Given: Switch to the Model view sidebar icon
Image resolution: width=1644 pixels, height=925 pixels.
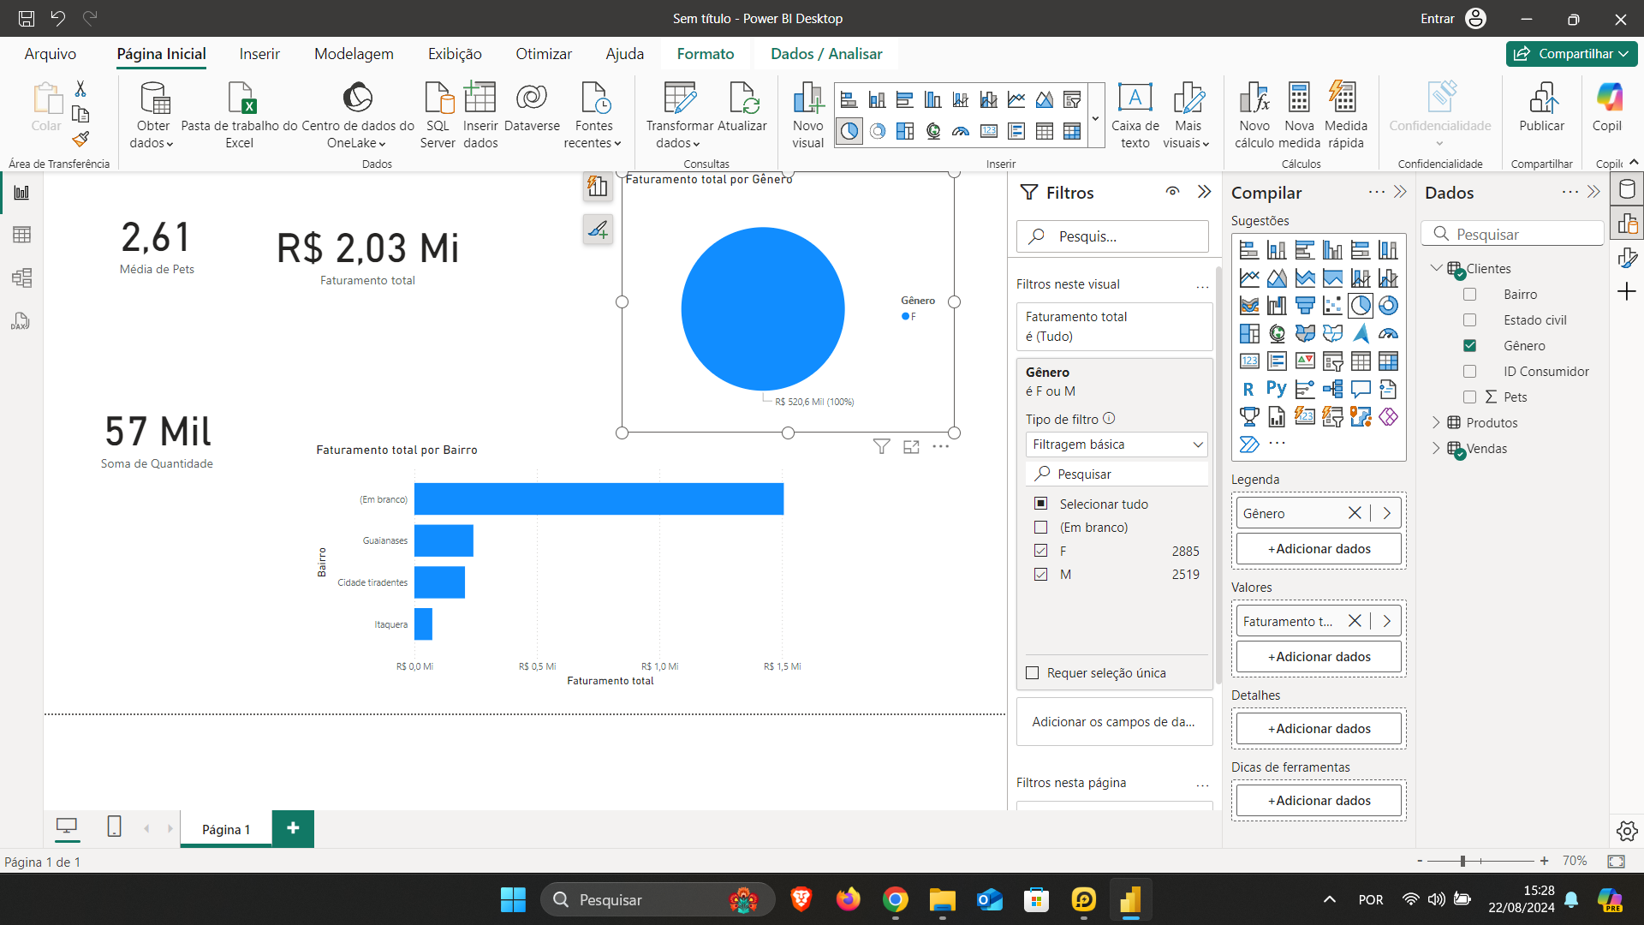Looking at the screenshot, I should point(21,277).
